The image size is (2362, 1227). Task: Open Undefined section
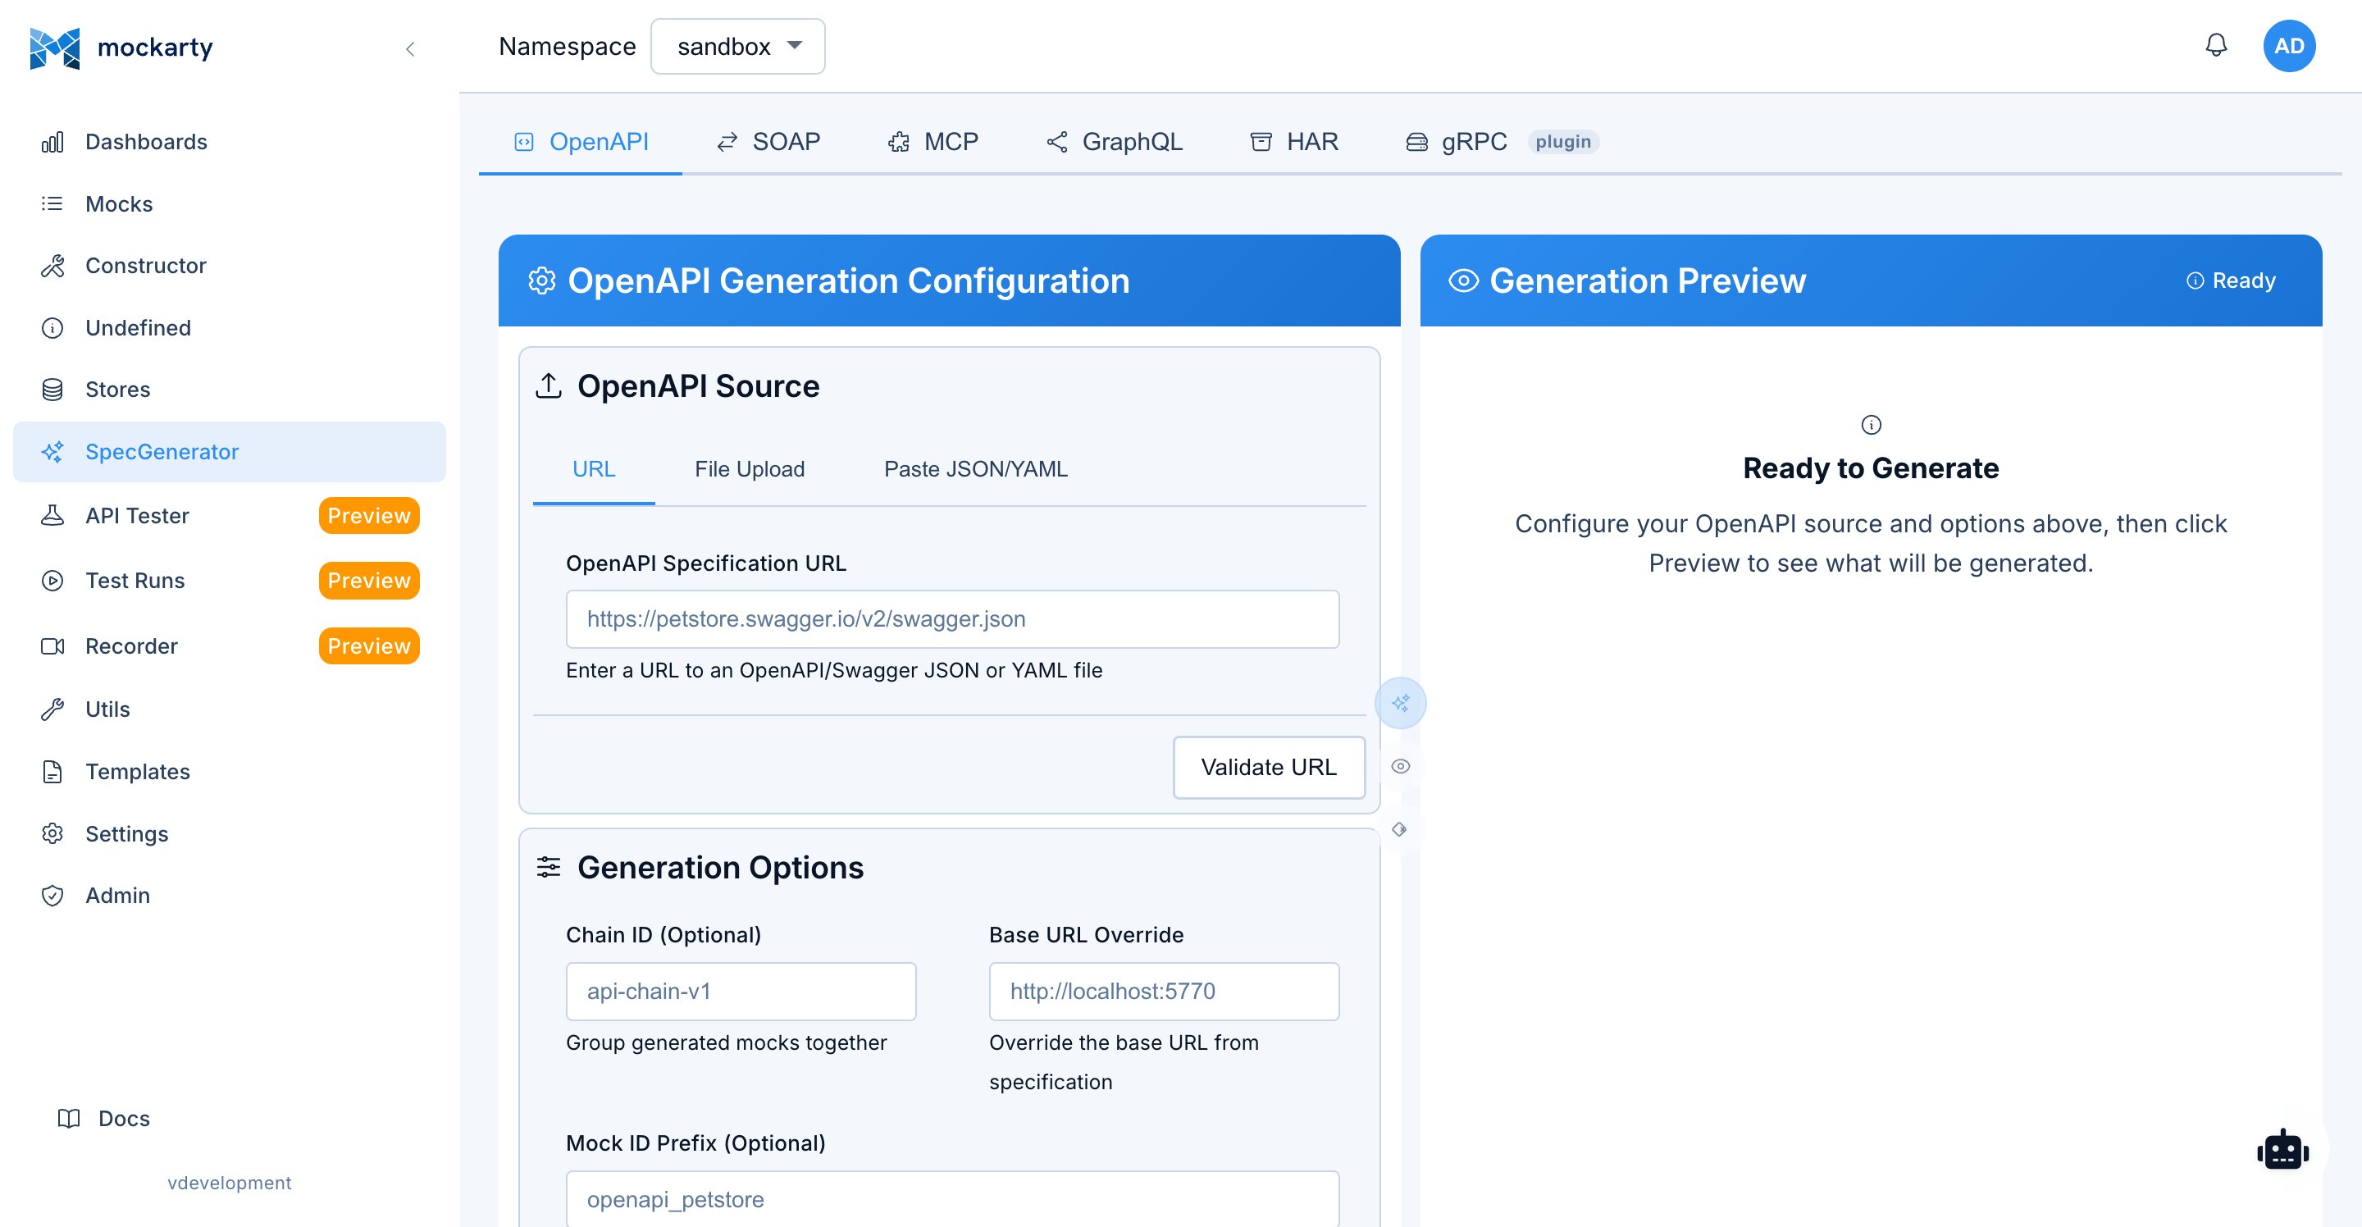tap(230, 327)
